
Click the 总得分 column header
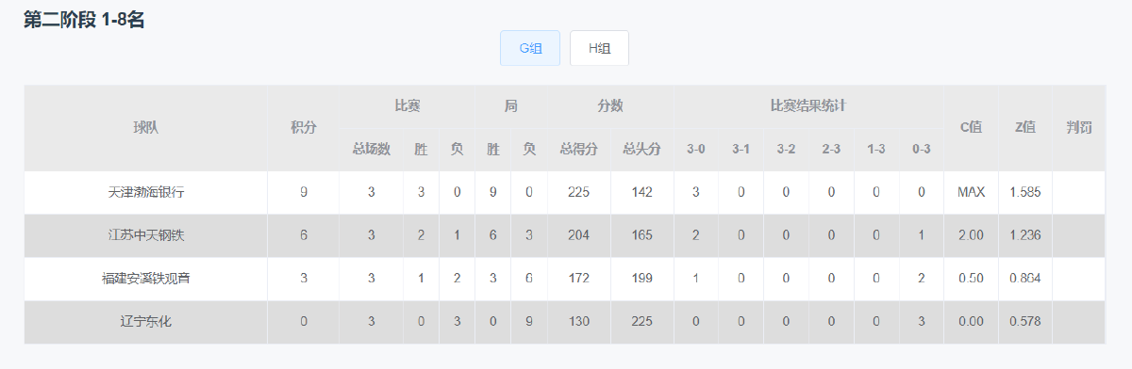(x=579, y=149)
